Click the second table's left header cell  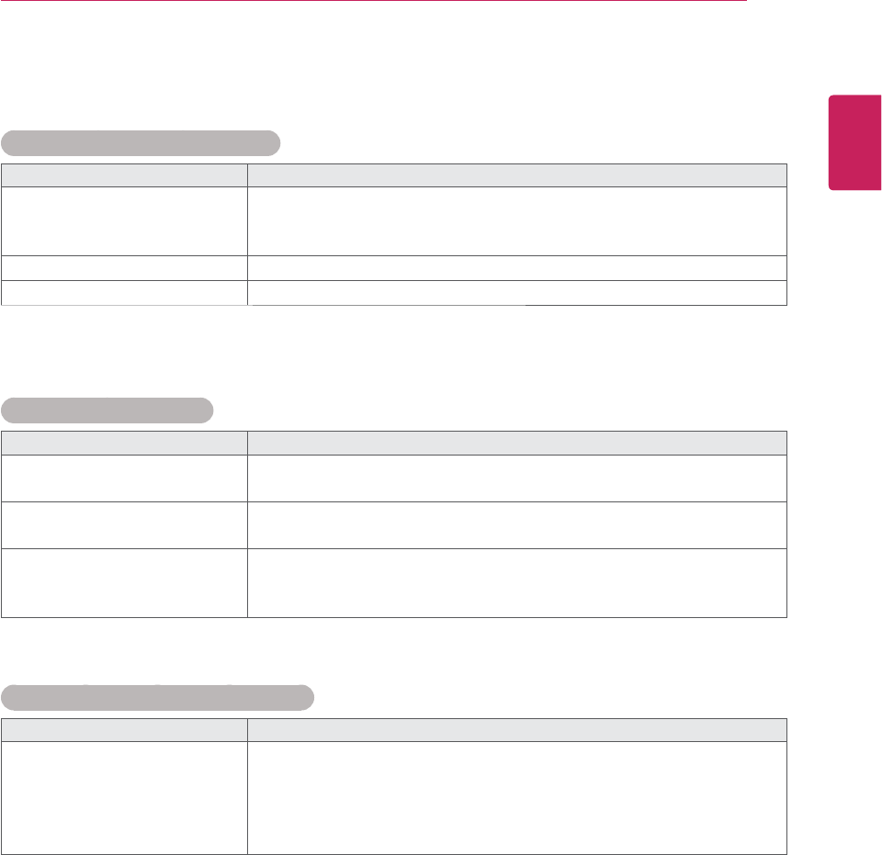tap(125, 443)
